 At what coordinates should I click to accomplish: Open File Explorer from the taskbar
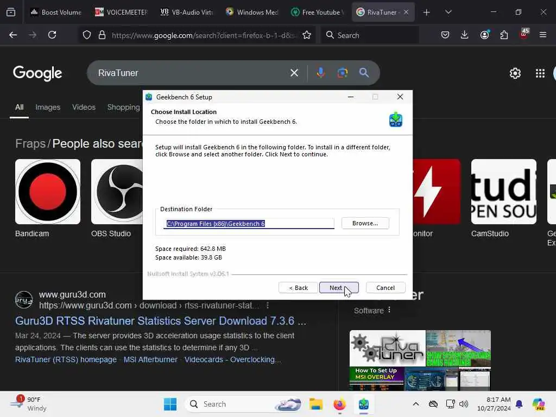(315, 404)
